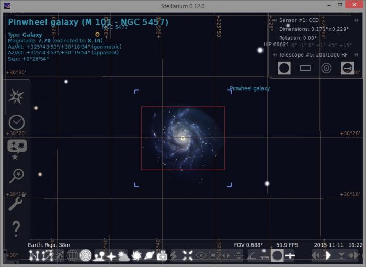Click 'Magnitude: 7.70' info line
This screenshot has height=268, width=366.
[55, 41]
